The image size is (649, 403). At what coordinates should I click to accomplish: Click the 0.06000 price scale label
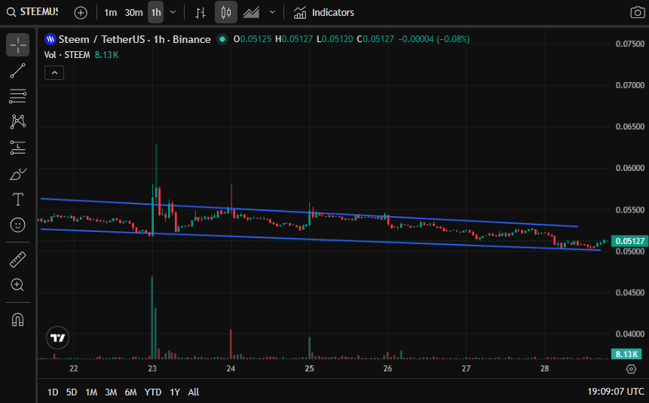(629, 168)
